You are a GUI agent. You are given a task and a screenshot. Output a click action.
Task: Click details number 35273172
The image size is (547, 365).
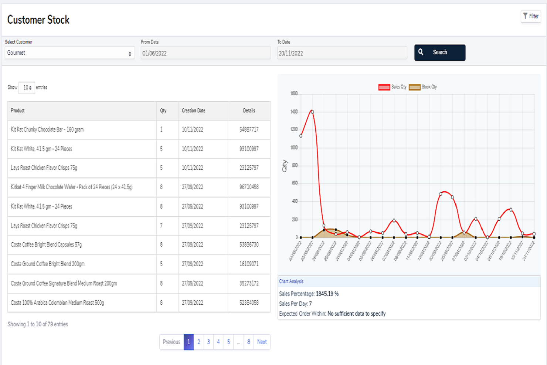(249, 284)
